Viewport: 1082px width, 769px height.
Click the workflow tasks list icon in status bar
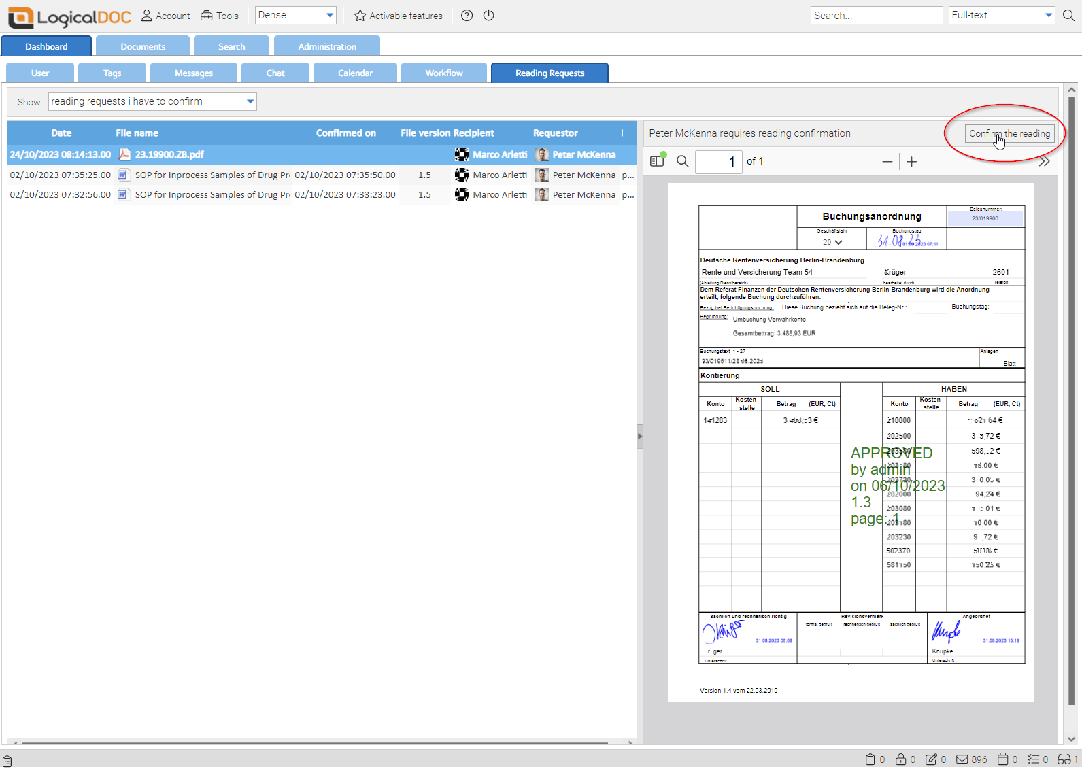(x=1033, y=759)
